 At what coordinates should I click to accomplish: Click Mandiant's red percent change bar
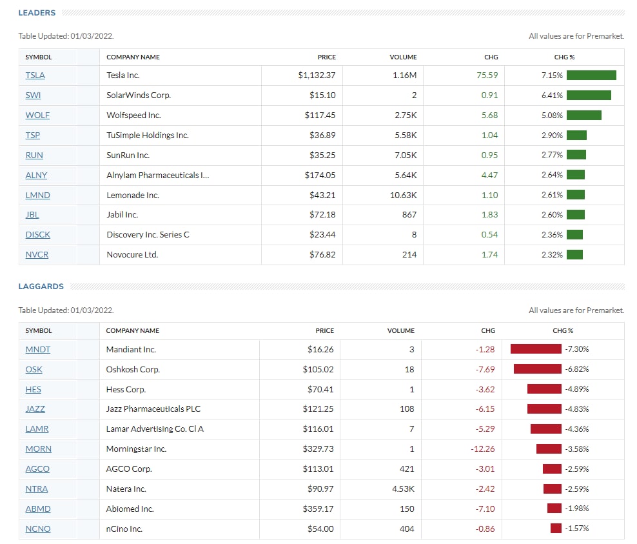click(x=536, y=349)
